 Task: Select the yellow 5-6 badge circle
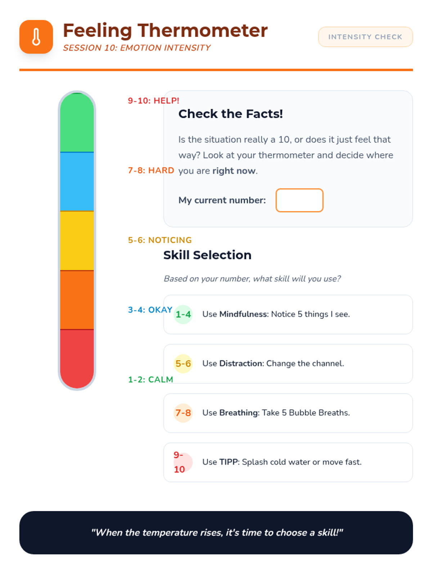(183, 364)
